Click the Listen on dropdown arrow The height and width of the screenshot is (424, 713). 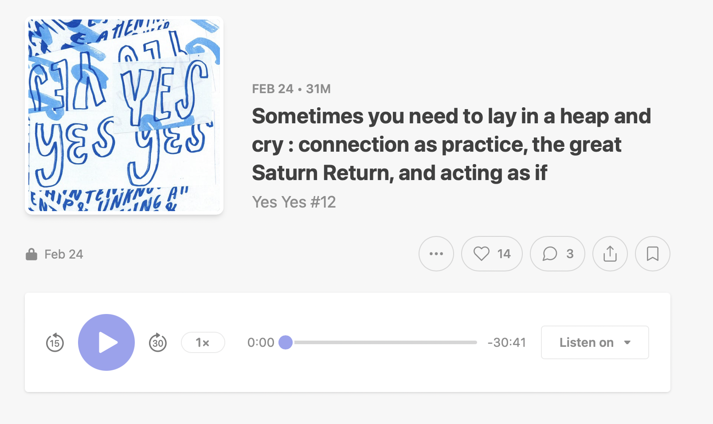click(x=627, y=342)
